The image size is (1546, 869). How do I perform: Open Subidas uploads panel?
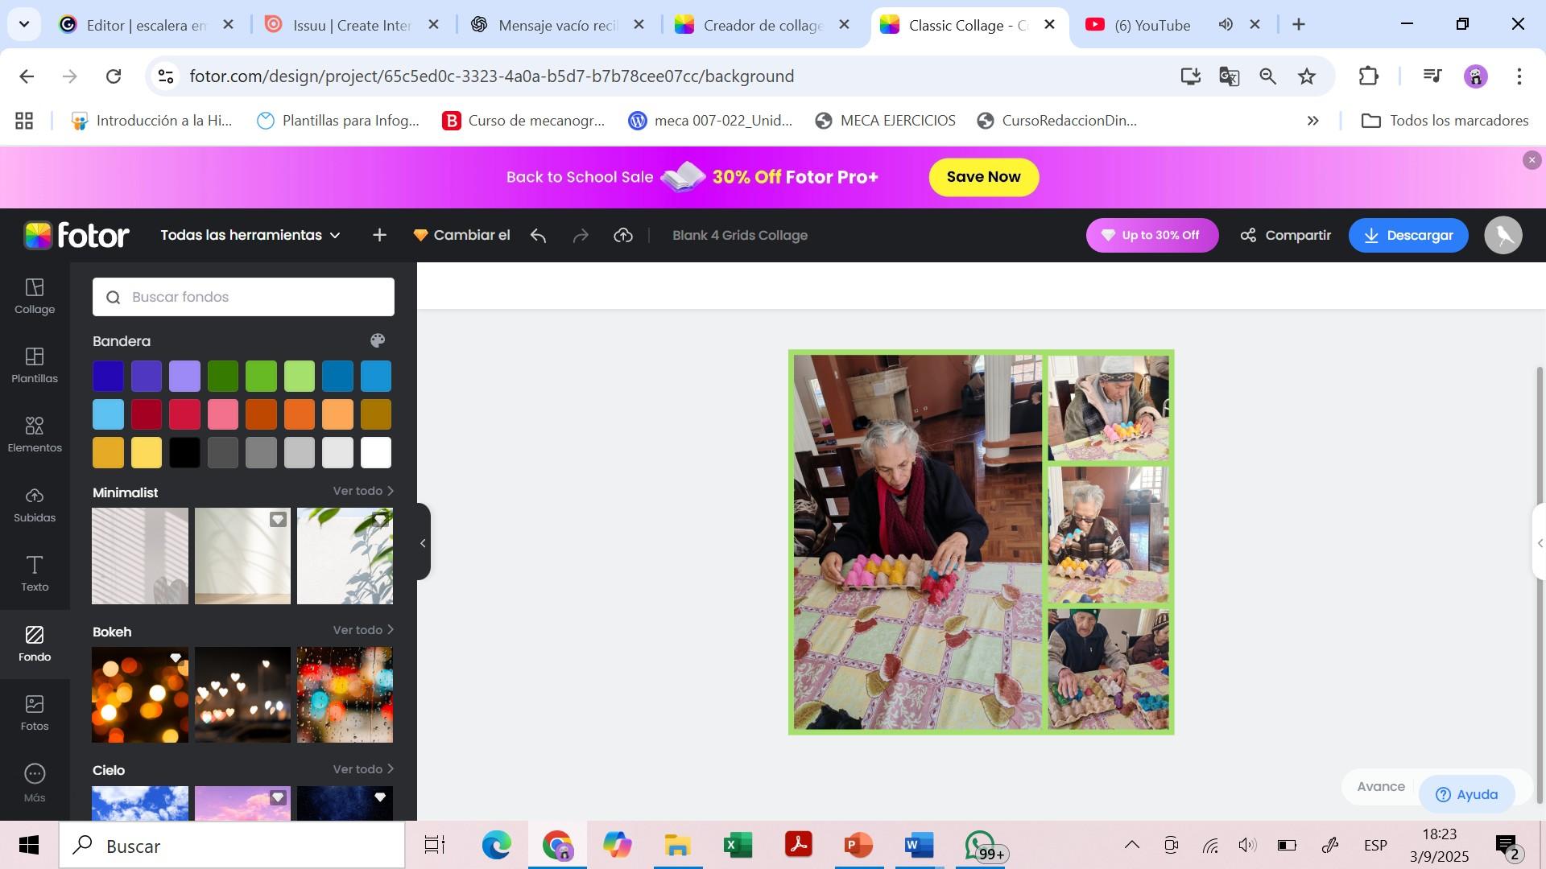[x=35, y=505]
